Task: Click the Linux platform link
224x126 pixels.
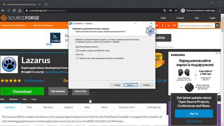Action: pos(34,99)
